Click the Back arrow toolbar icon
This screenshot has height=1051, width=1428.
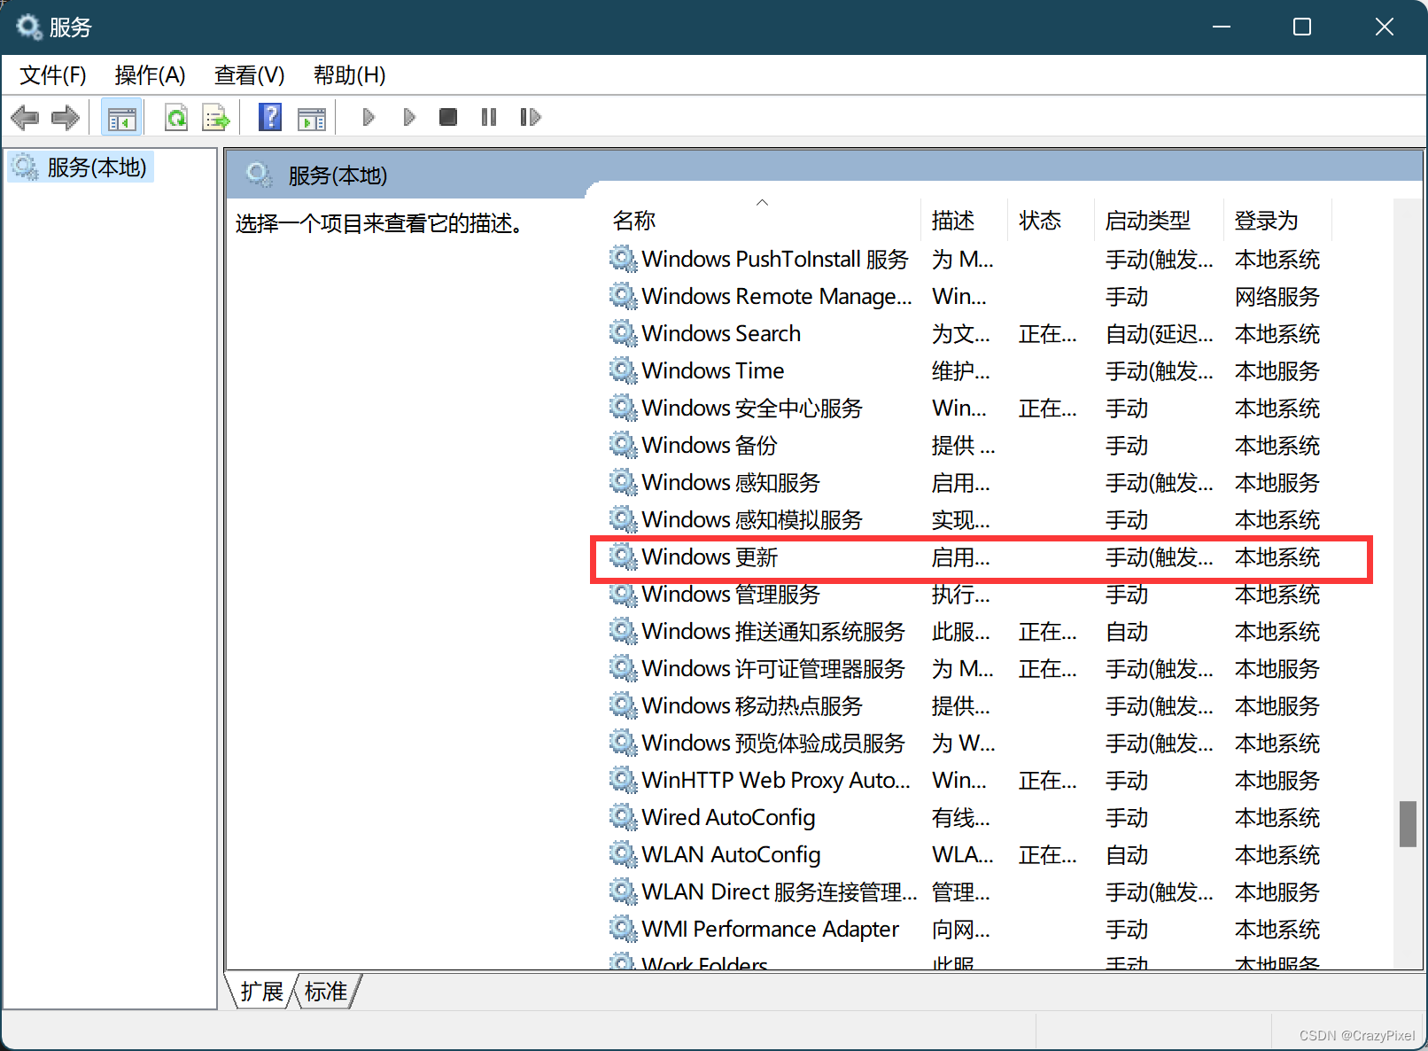click(25, 117)
